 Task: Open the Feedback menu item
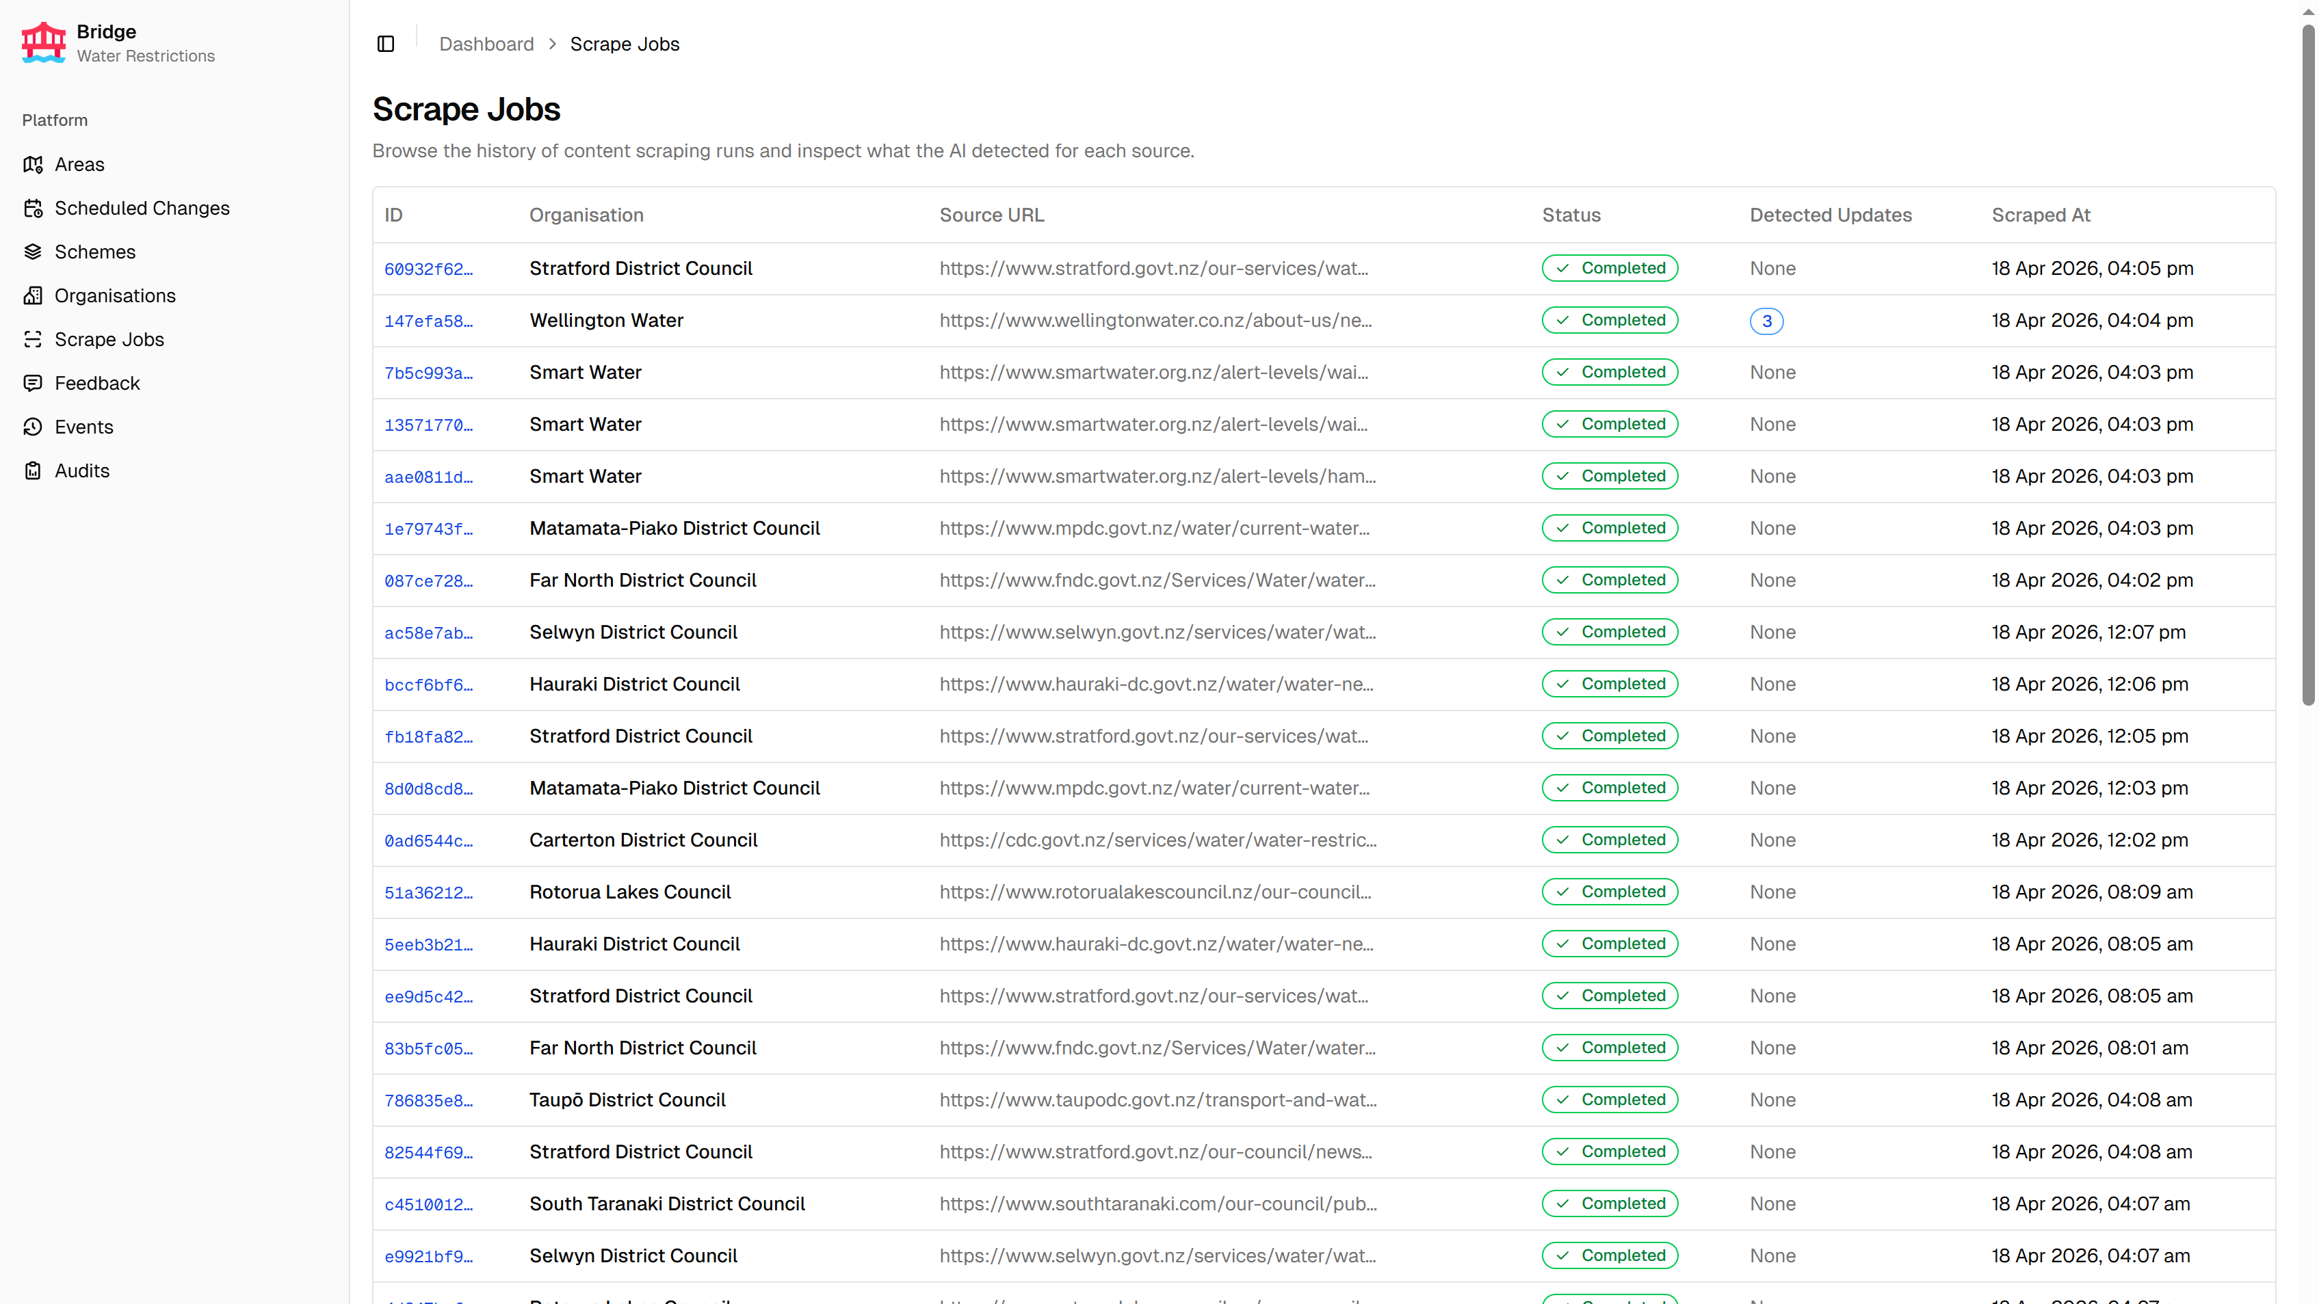coord(97,384)
